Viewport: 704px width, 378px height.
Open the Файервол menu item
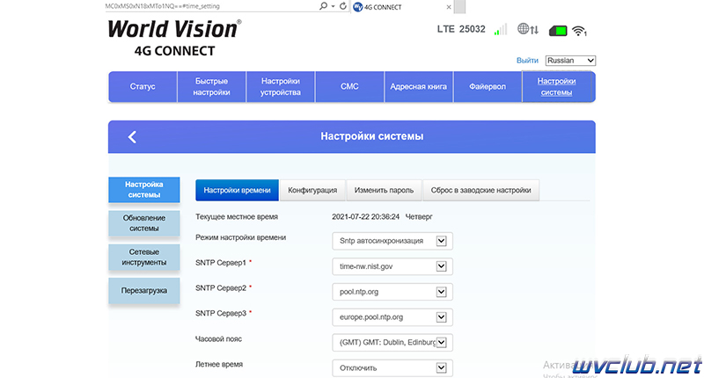tap(488, 86)
